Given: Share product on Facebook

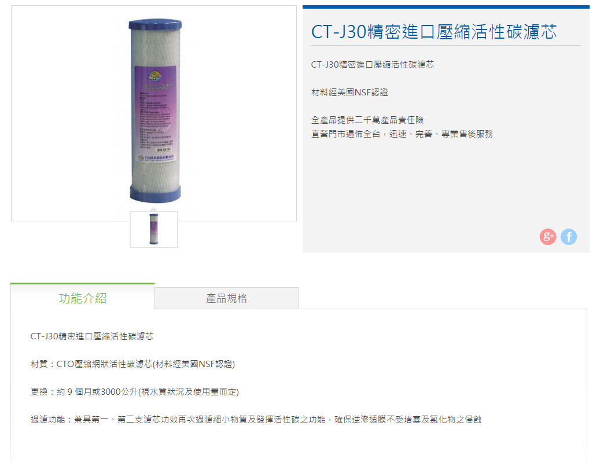Looking at the screenshot, I should pos(569,236).
